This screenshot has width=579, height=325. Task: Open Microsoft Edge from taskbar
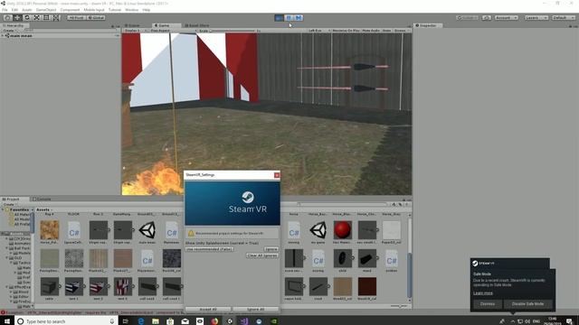point(141,321)
